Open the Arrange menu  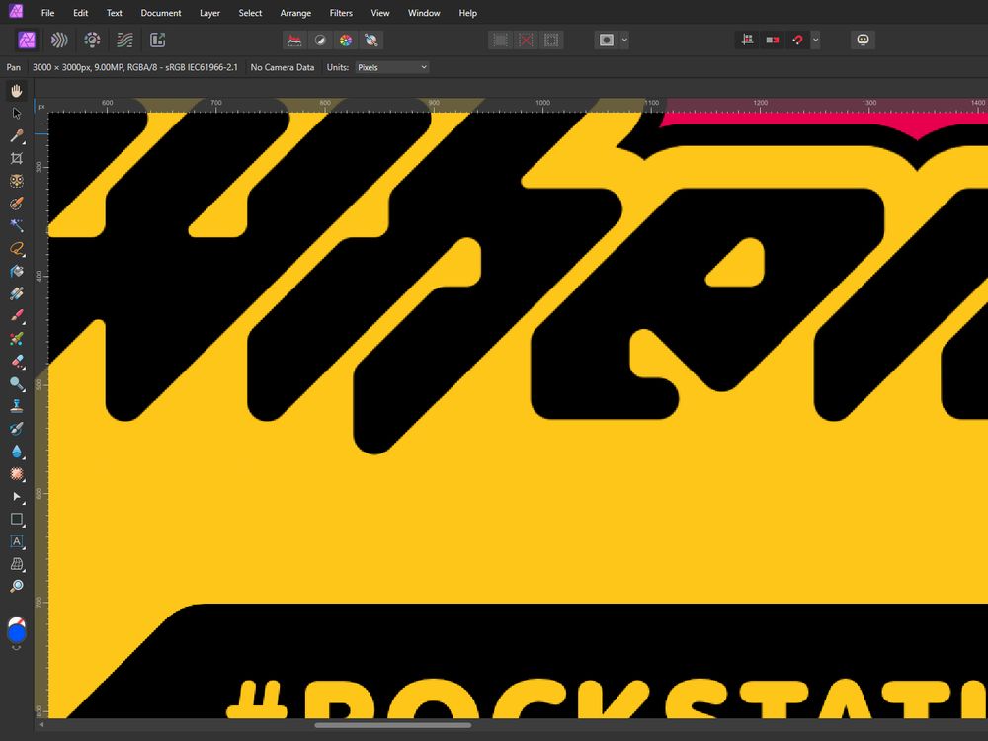click(295, 13)
